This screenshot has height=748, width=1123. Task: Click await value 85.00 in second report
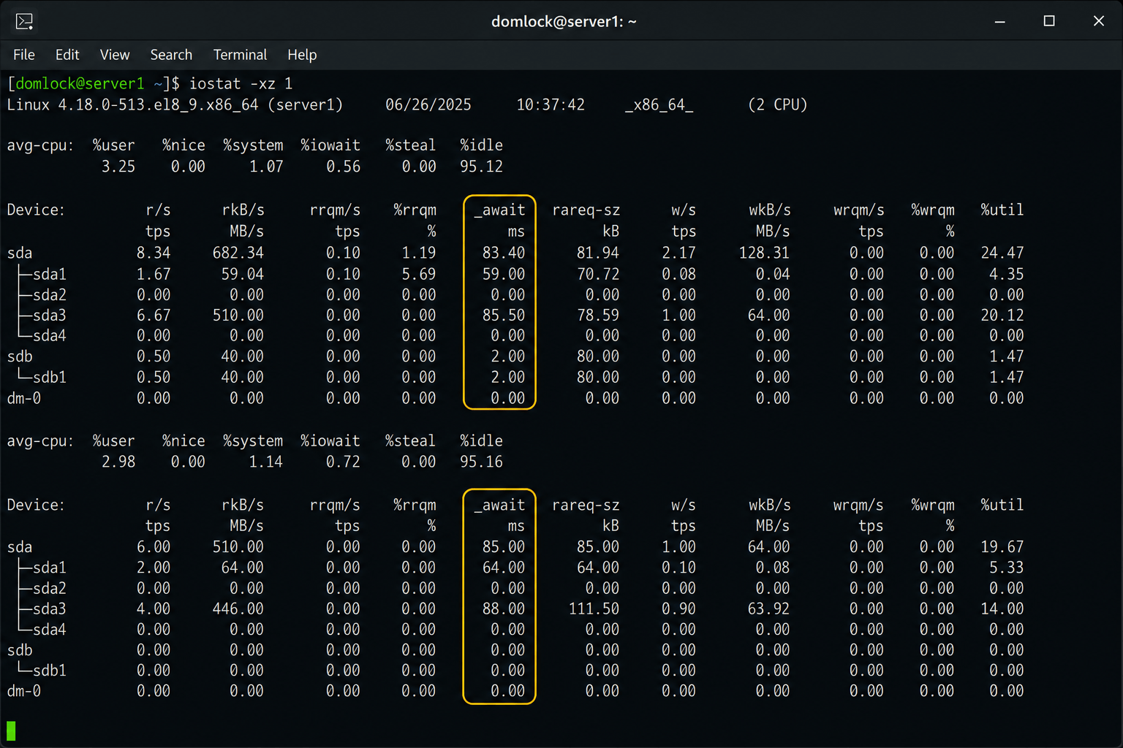[504, 547]
